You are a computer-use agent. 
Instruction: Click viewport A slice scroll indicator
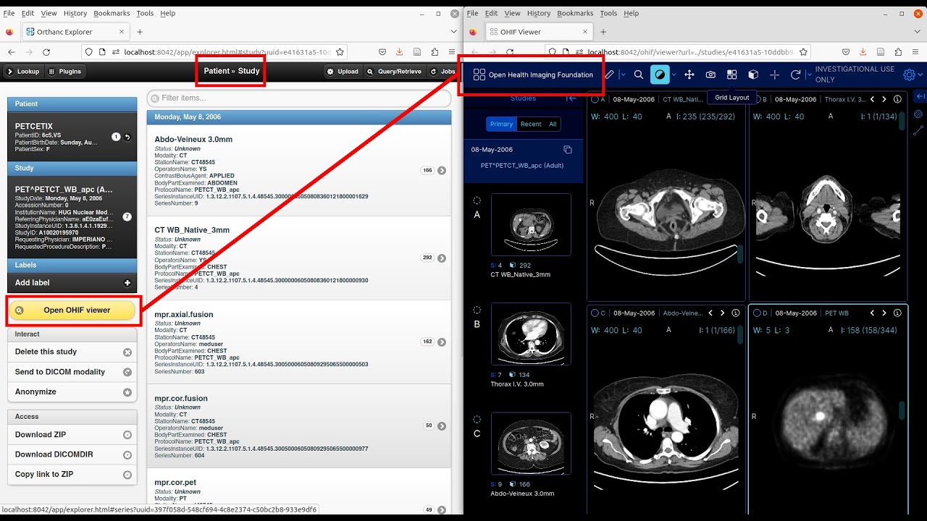coord(740,254)
